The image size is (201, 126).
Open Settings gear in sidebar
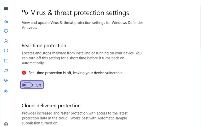(x=6, y=124)
